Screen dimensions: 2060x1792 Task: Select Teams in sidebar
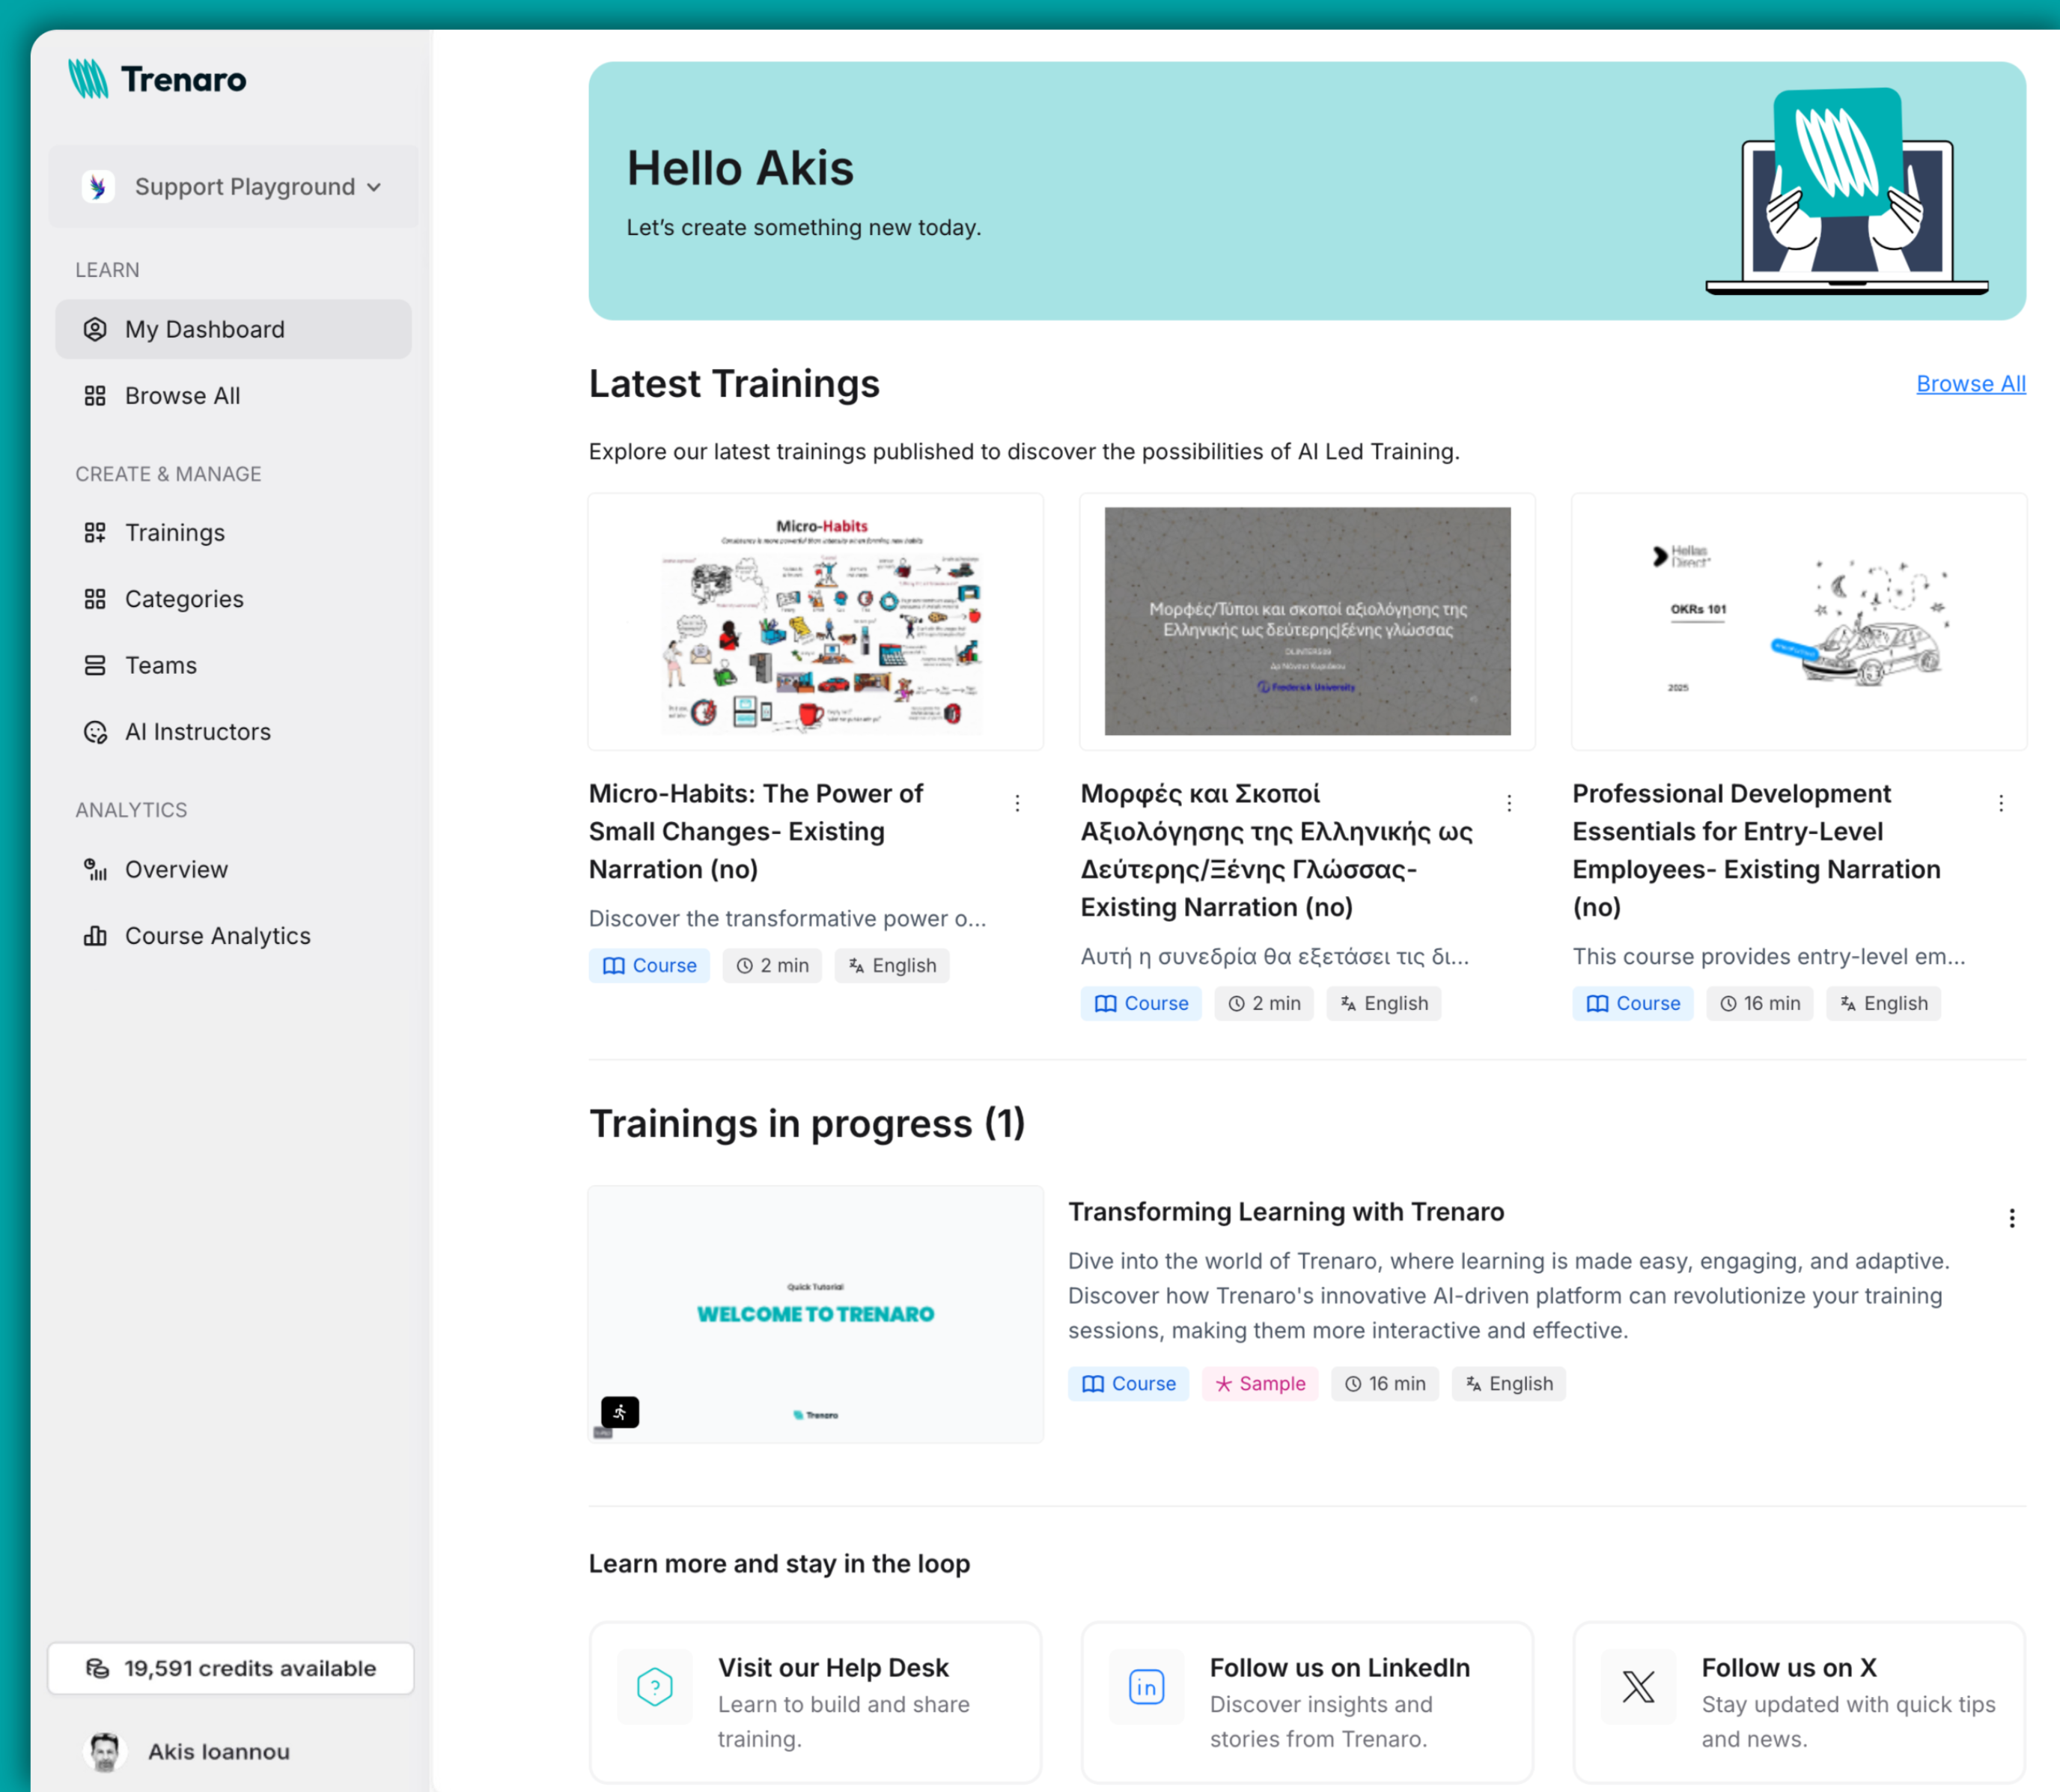coord(160,665)
